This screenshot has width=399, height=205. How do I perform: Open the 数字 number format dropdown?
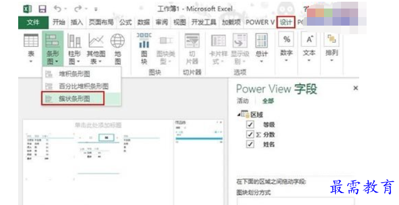pos(286,47)
